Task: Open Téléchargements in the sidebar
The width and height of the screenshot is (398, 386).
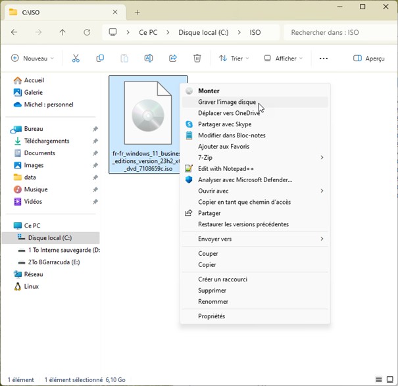Action: pyautogui.click(x=47, y=141)
